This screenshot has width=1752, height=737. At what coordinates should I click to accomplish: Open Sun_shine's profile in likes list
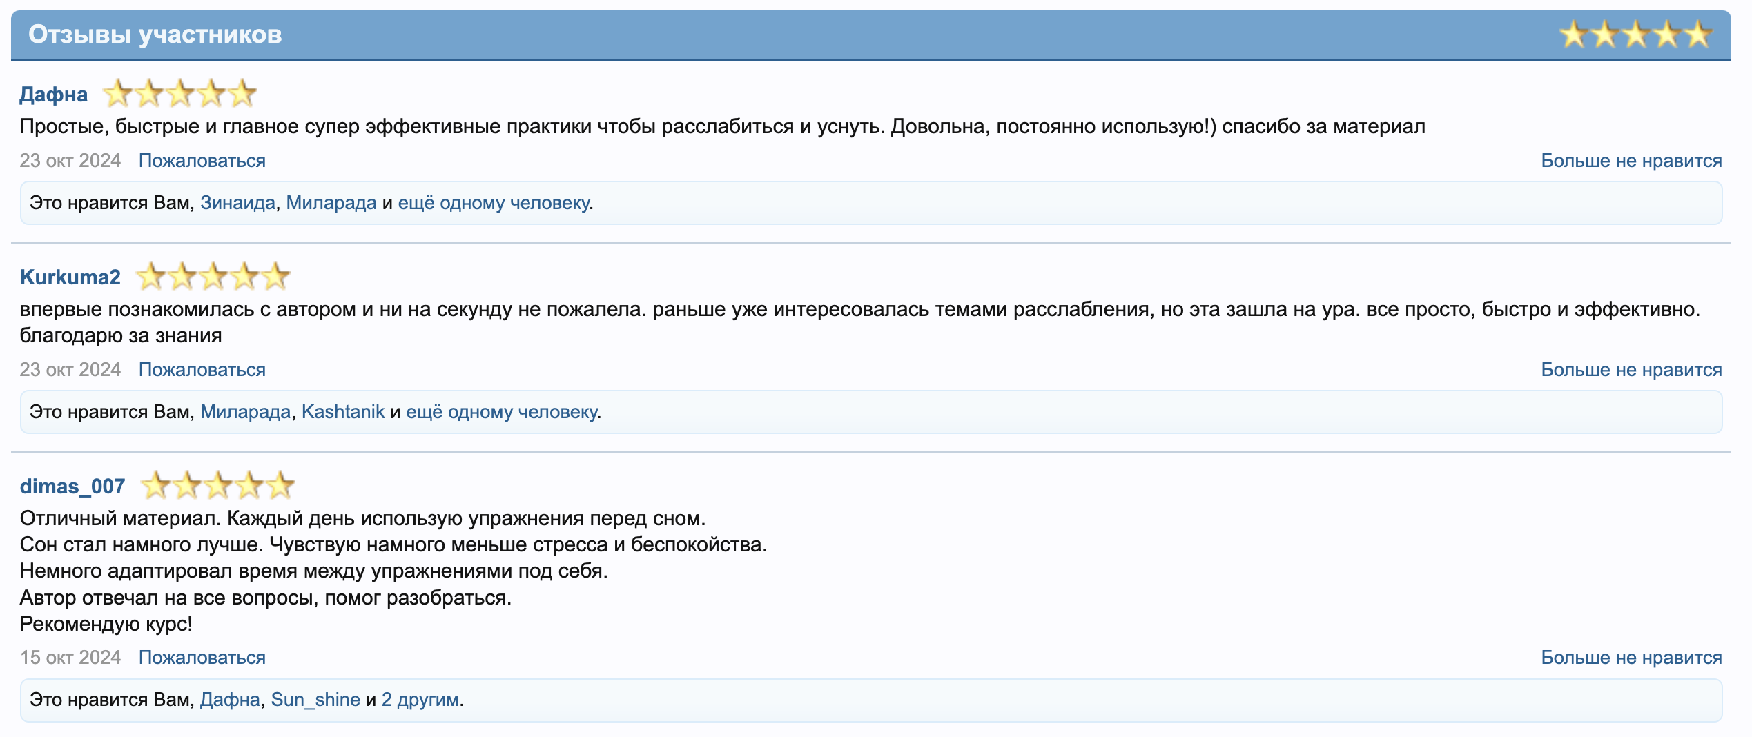(315, 700)
